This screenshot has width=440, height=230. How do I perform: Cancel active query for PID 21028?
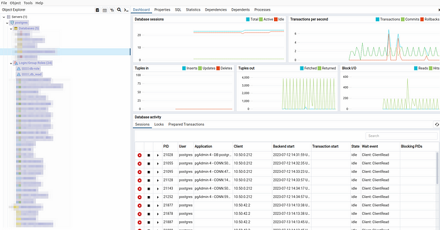coord(149,155)
